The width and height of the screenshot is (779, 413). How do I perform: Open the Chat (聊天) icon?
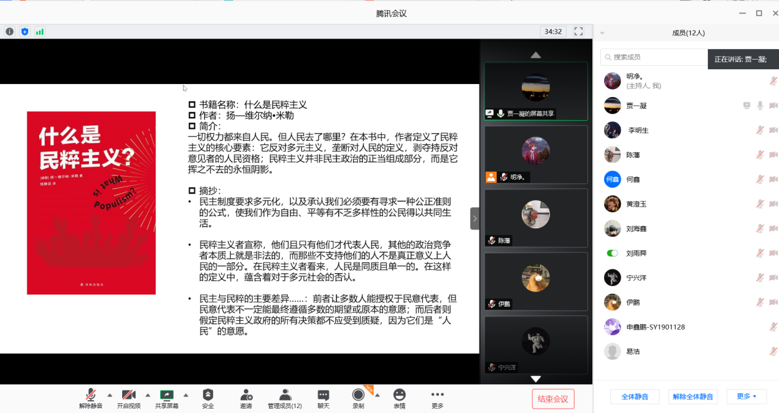pos(324,398)
